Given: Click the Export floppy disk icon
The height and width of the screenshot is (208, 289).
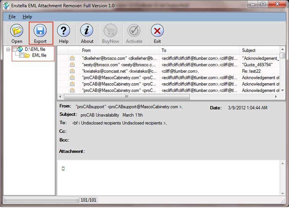Looking at the screenshot, I should [40, 31].
